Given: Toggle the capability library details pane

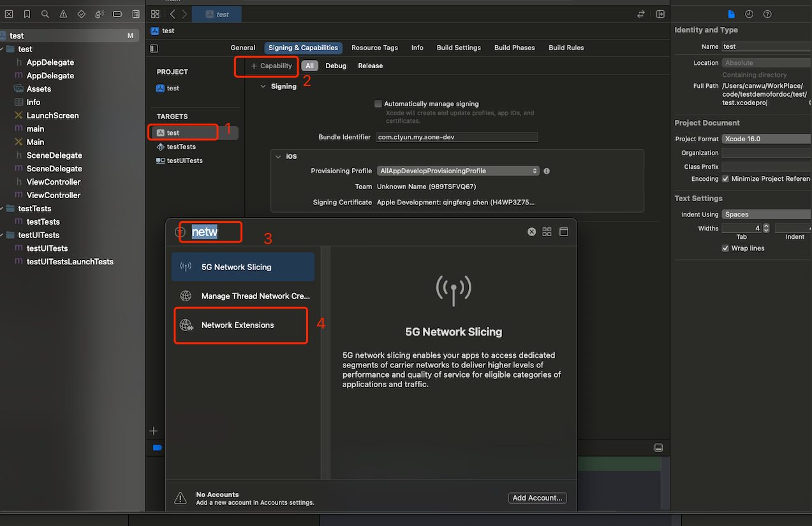Looking at the screenshot, I should pos(564,232).
